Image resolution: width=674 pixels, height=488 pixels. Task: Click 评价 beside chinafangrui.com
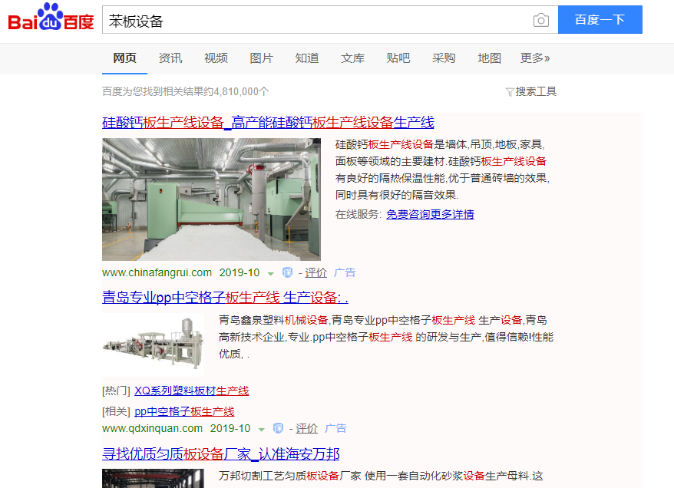(x=316, y=272)
